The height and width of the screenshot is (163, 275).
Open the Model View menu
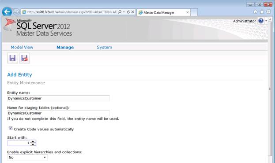coord(22,47)
